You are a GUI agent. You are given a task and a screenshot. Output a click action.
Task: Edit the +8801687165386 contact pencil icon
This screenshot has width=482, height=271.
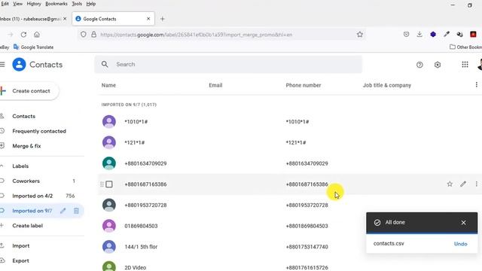(x=463, y=184)
